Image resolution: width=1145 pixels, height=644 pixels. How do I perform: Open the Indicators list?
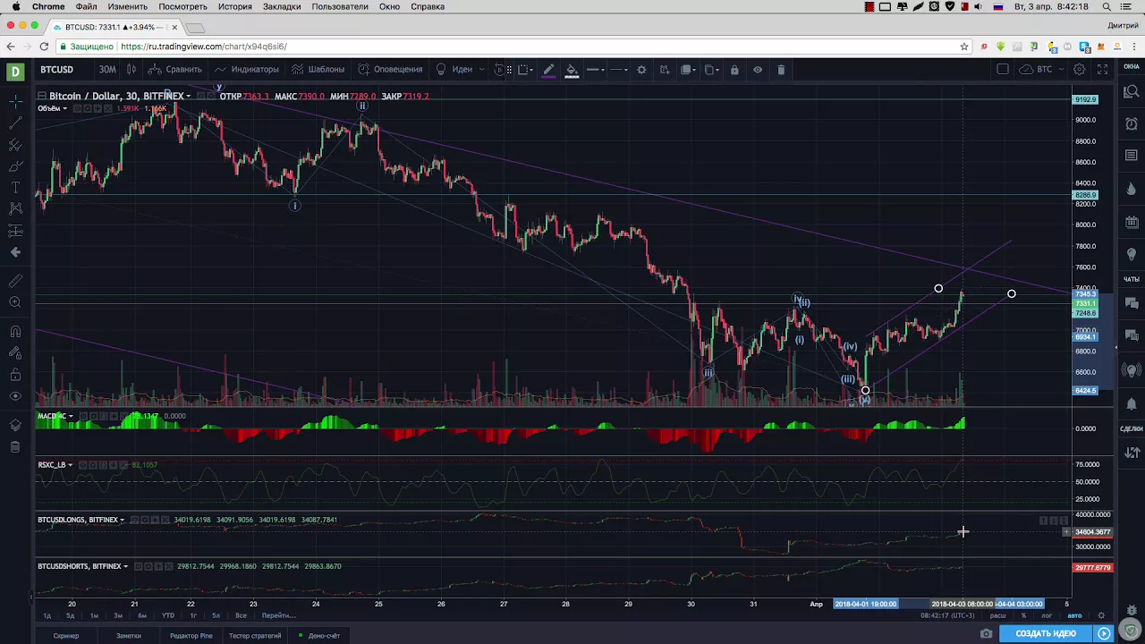(247, 69)
